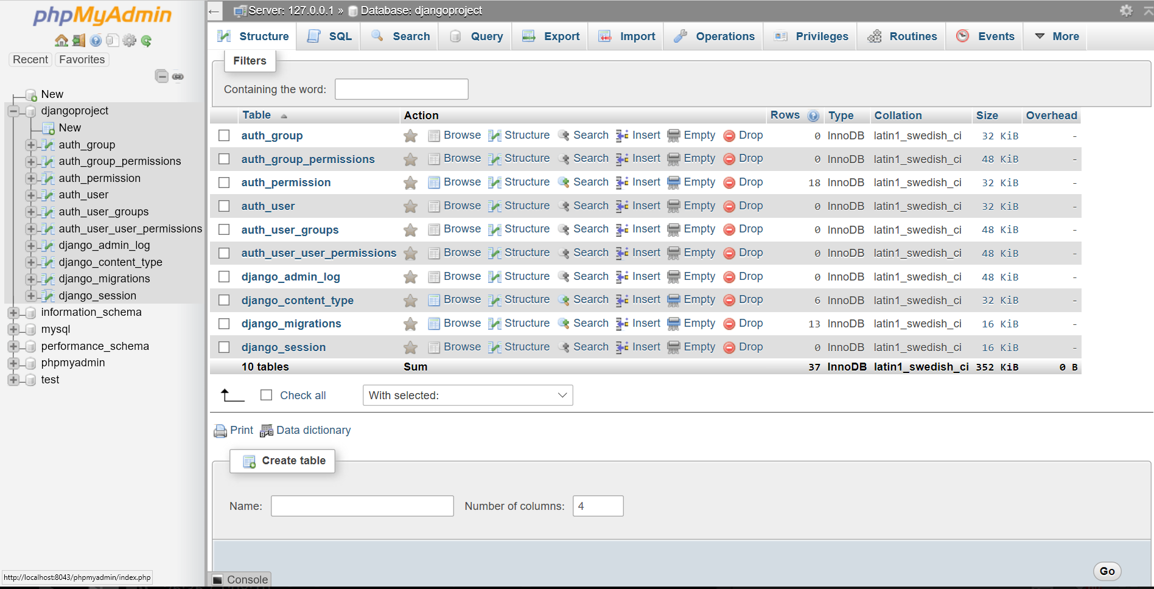Select the auth_permission row checkbox

tap(224, 183)
